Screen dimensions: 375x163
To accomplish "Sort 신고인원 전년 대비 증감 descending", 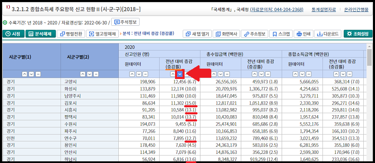I will (x=180, y=74).
